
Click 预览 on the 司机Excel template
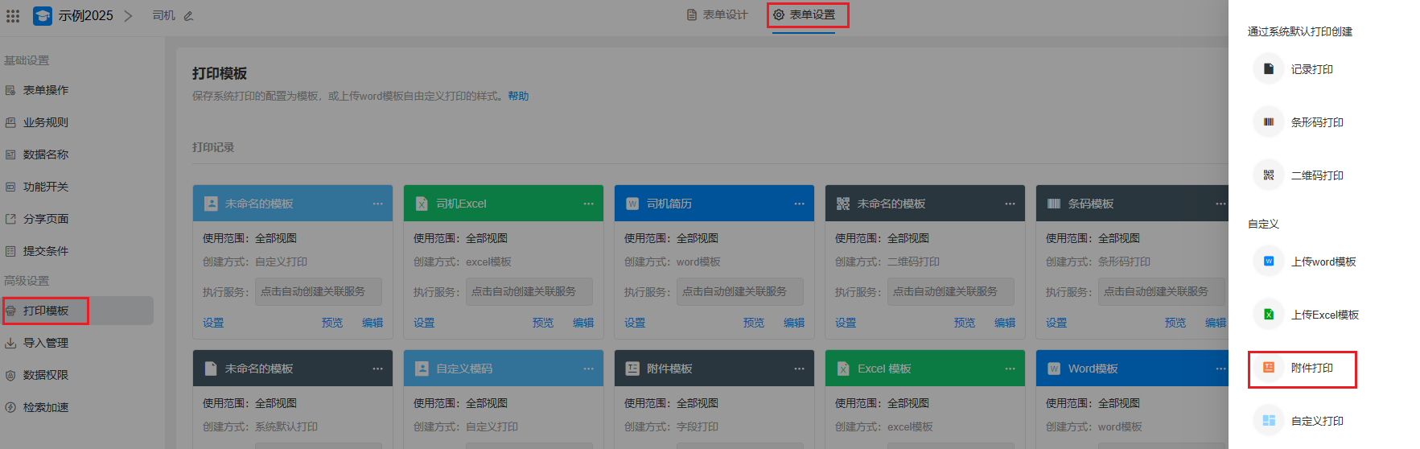543,323
